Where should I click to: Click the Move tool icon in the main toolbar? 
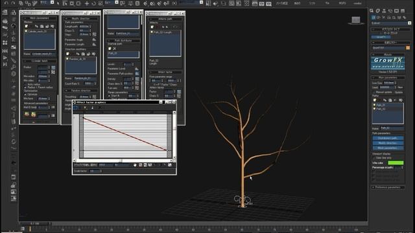[x=86, y=3]
